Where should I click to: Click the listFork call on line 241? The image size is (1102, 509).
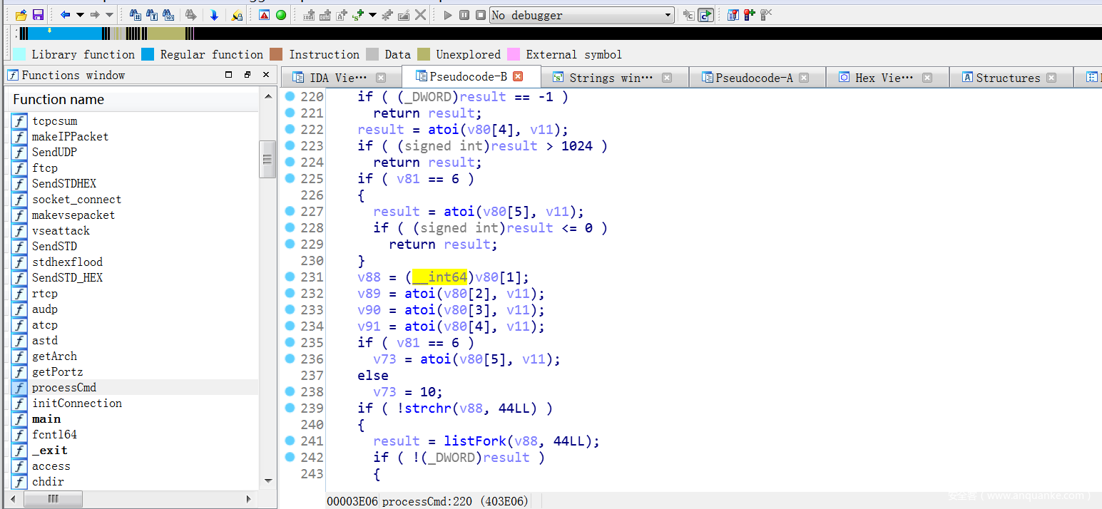point(467,441)
